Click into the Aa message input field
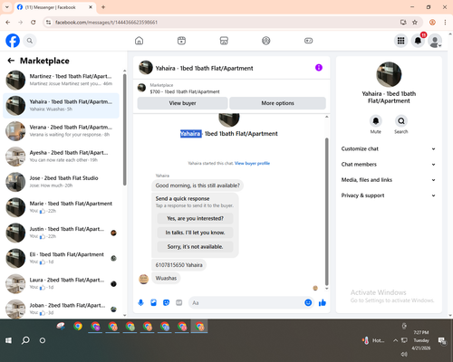The height and width of the screenshot is (362, 453). click(246, 302)
